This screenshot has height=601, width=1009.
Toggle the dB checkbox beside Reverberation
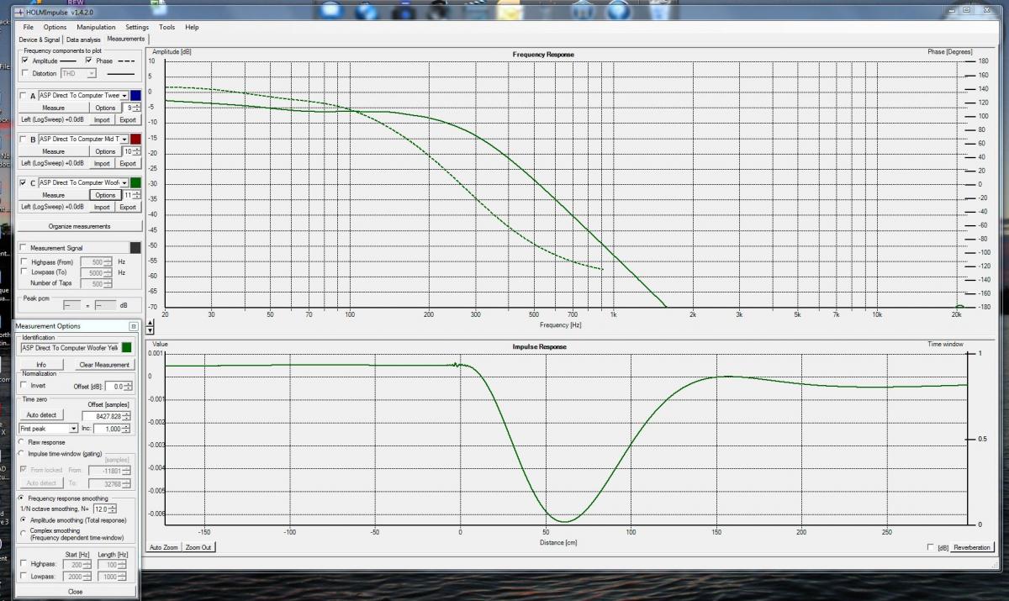pos(930,547)
